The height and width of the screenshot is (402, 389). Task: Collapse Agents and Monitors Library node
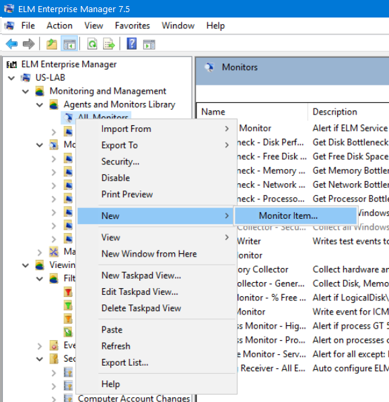(40, 104)
